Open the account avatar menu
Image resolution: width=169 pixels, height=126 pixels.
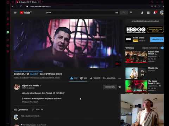point(162,13)
